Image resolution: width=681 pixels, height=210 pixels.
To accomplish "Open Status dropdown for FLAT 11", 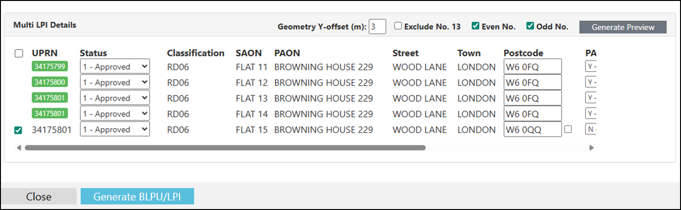I will tap(115, 66).
